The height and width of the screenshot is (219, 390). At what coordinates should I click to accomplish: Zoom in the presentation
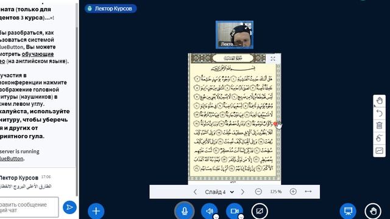click(293, 192)
